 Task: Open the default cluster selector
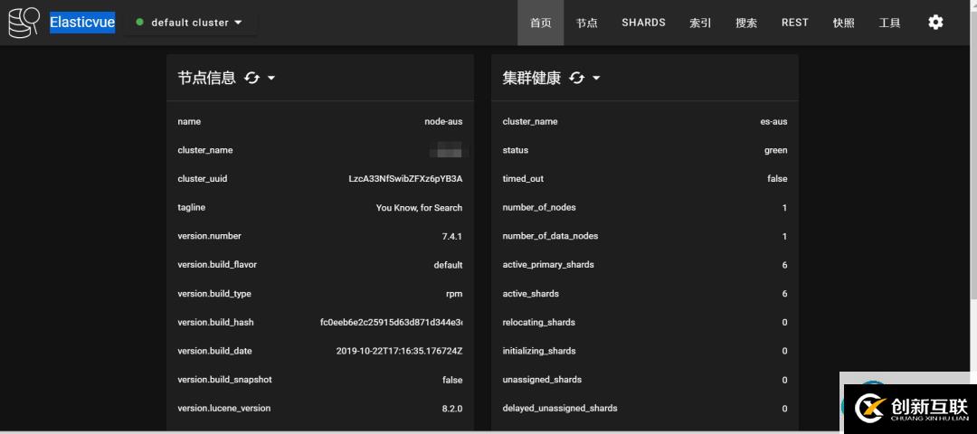click(x=189, y=23)
